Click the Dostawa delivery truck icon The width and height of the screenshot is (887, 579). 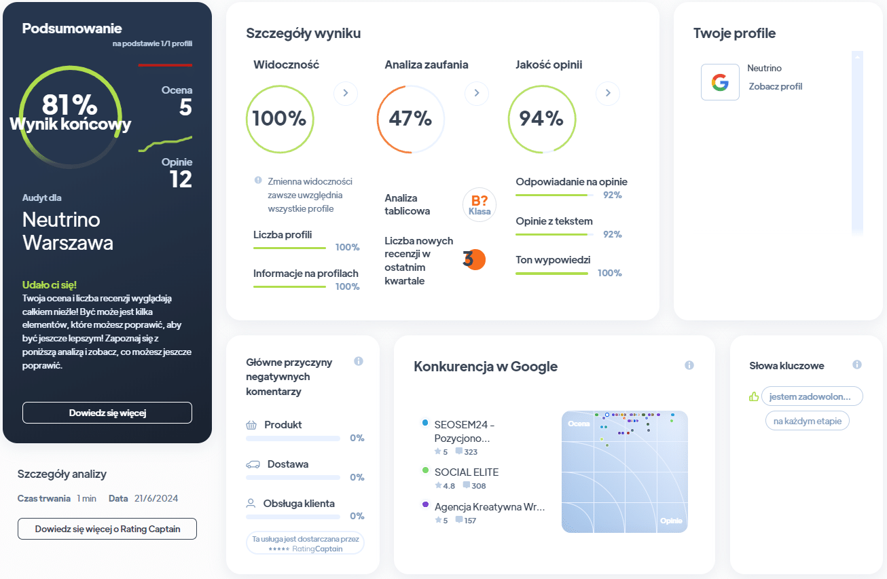(253, 464)
